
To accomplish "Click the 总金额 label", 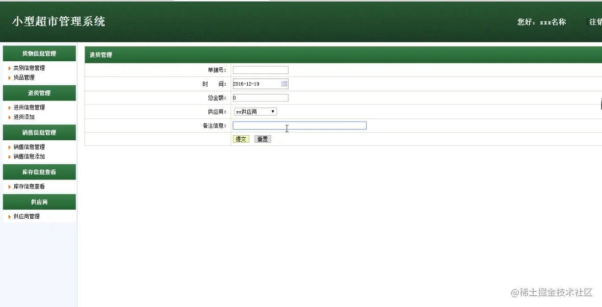I will 217,98.
